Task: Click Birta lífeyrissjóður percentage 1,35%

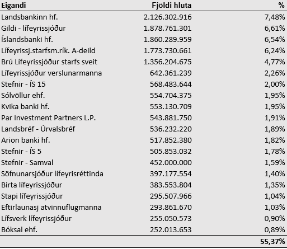Action: pos(275,185)
